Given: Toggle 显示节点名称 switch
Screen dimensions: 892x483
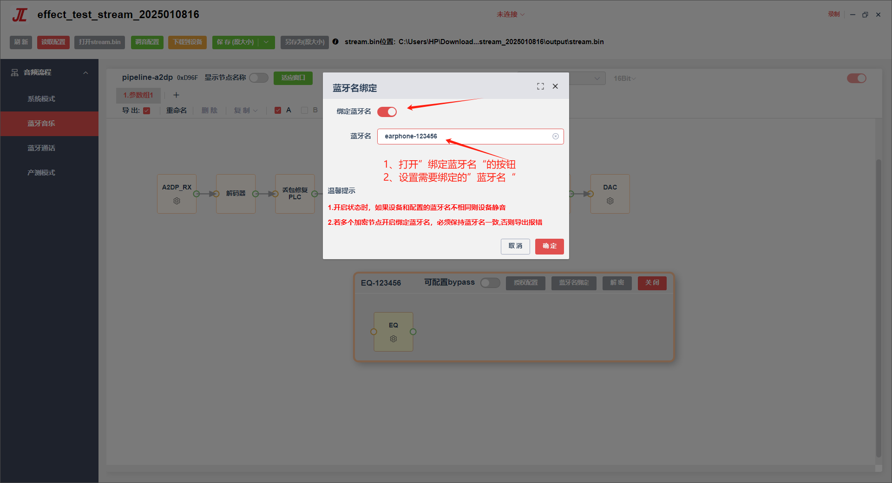Looking at the screenshot, I should (259, 78).
